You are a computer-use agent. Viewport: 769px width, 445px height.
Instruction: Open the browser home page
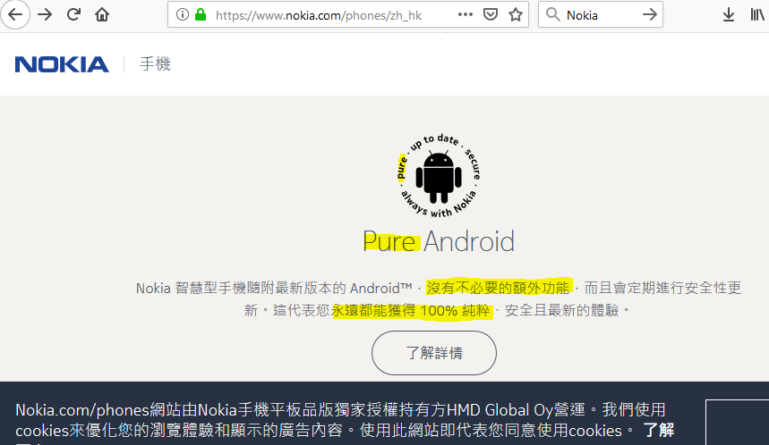click(x=102, y=14)
